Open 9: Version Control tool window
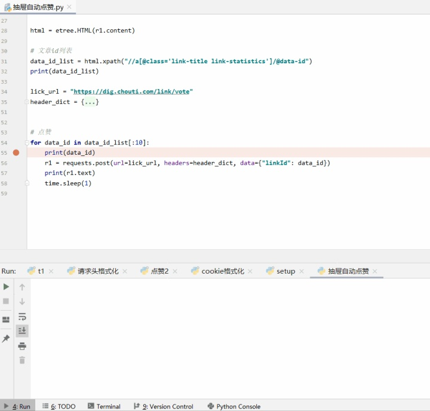Screen dimensions: 430x411 click(x=164, y=406)
